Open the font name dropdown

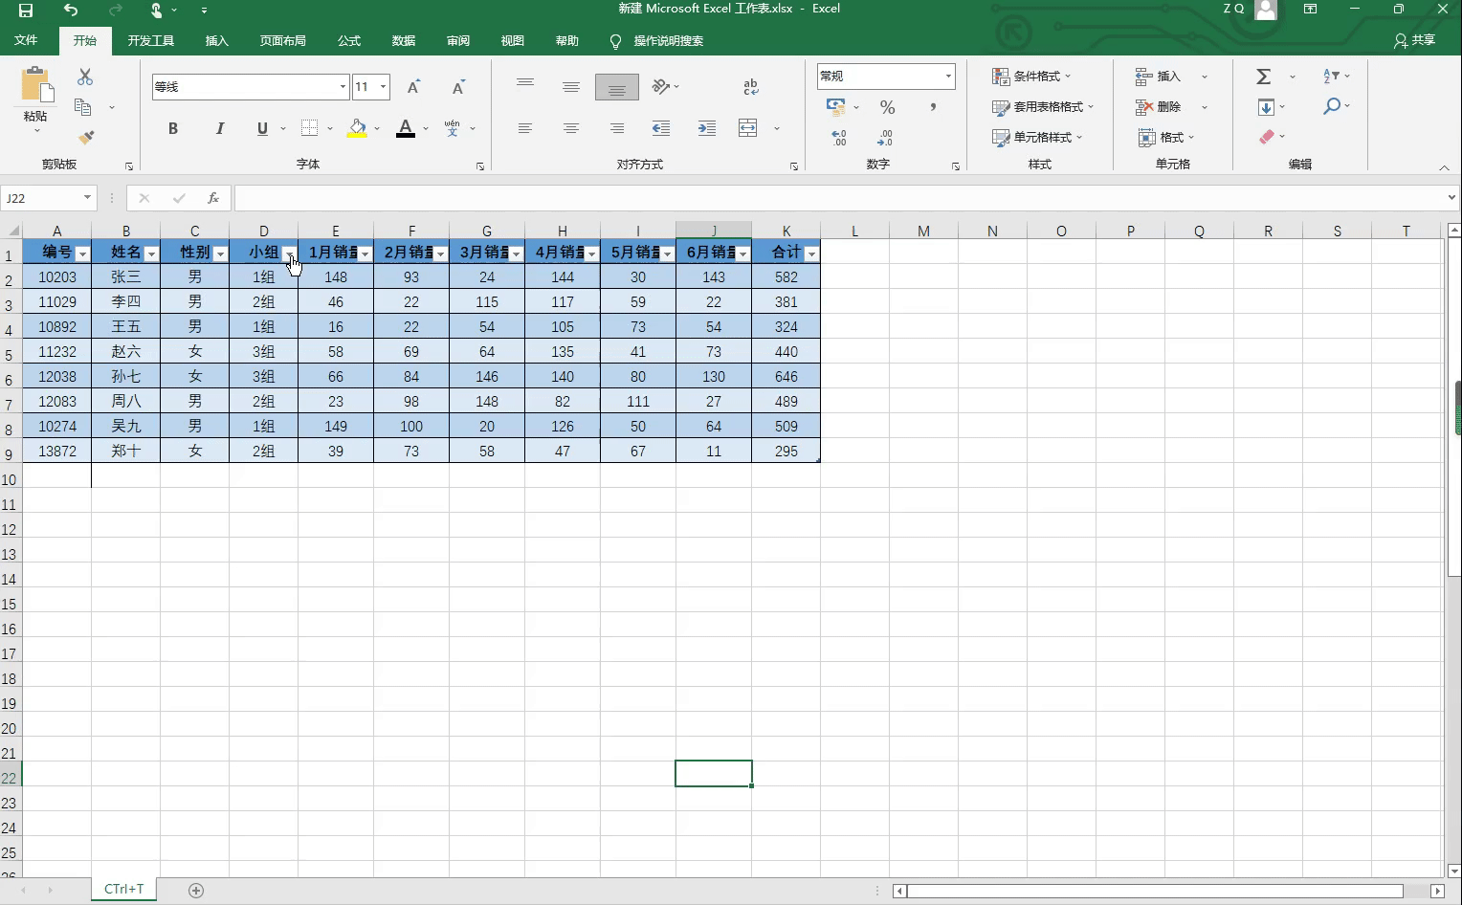click(x=343, y=87)
